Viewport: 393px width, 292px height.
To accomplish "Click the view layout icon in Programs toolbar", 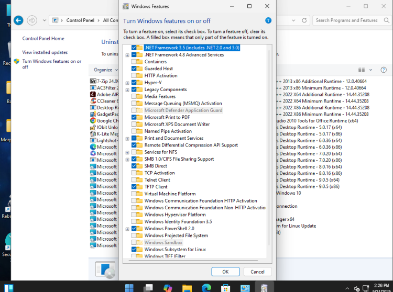I will [361, 70].
